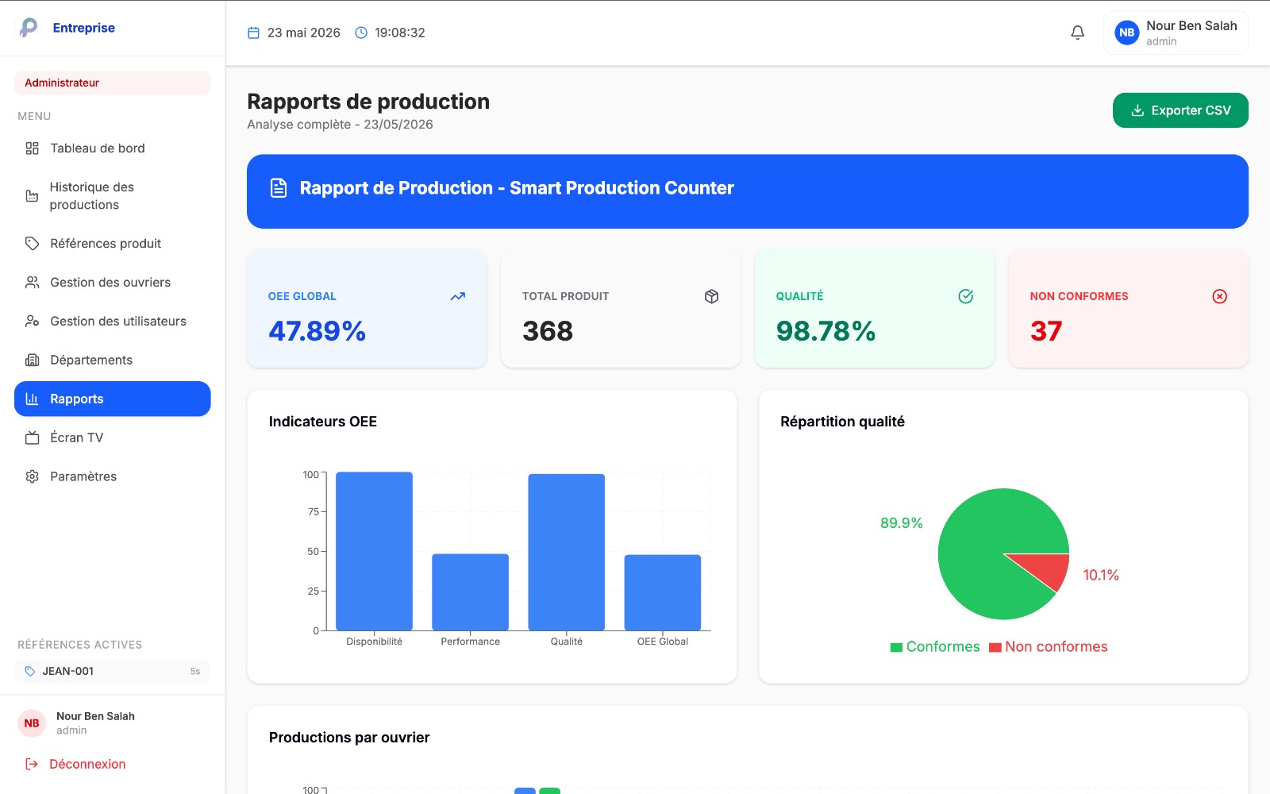1270x794 pixels.
Task: Click the Paramètres gear icon
Action: tap(32, 476)
